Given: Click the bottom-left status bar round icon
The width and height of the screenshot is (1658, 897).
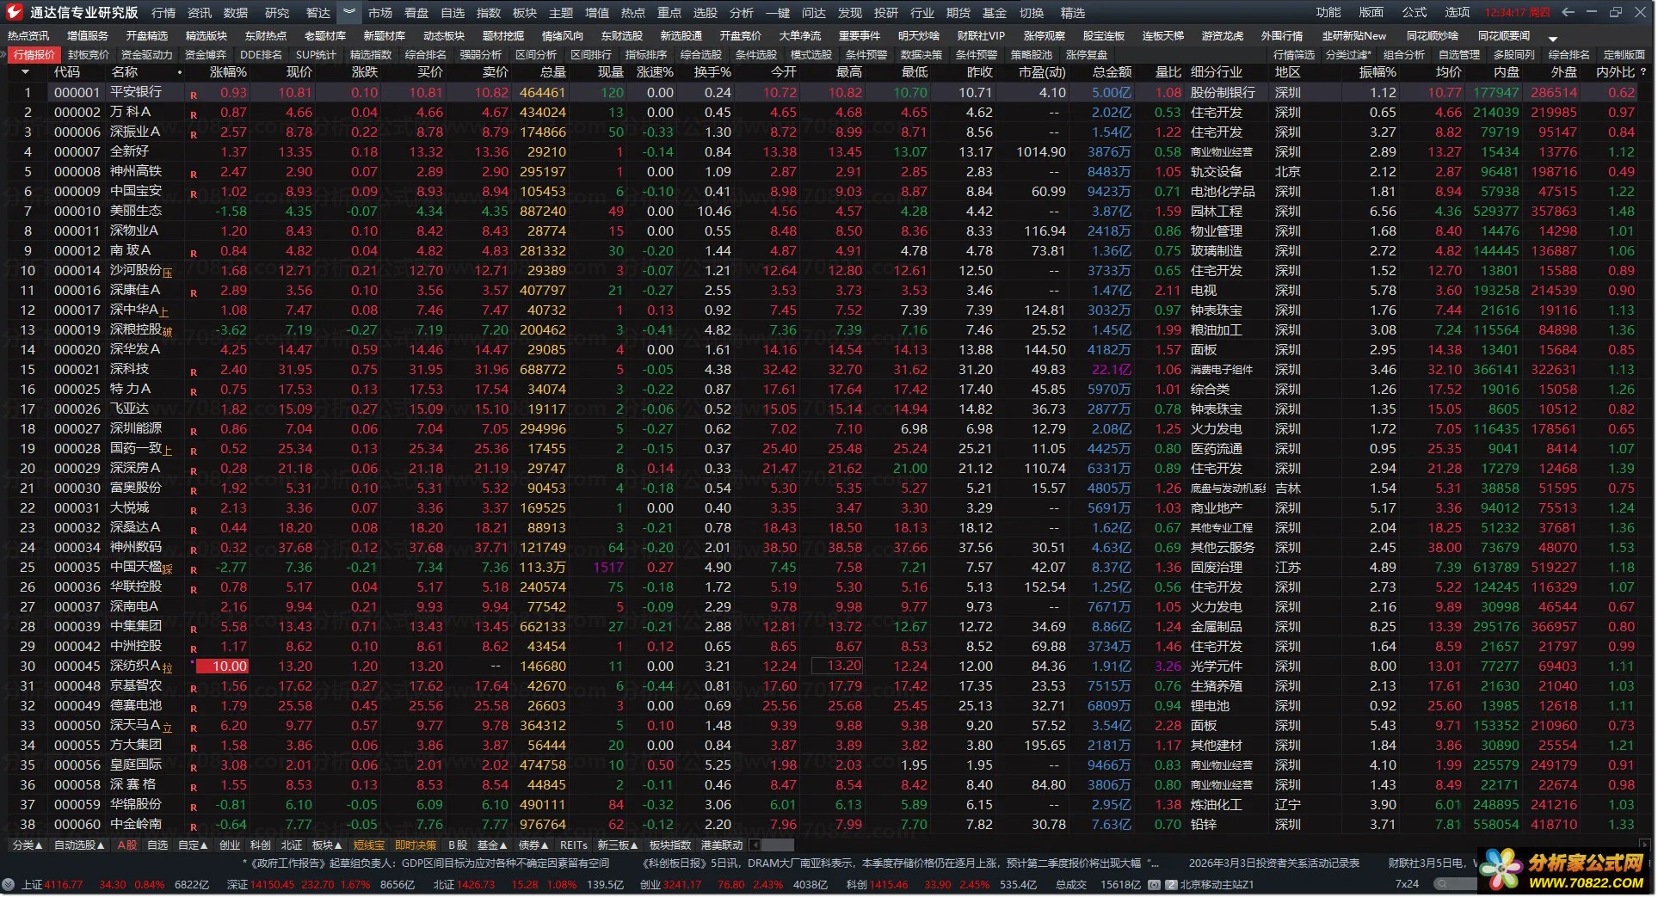Looking at the screenshot, I should (x=9, y=884).
